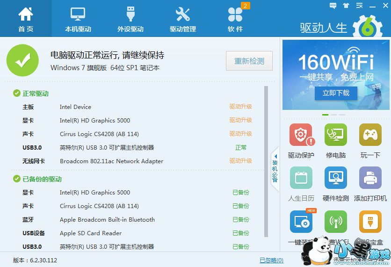391x267 pixels.
Task: Open the 软件 tab with badge 2
Action: [x=235, y=19]
